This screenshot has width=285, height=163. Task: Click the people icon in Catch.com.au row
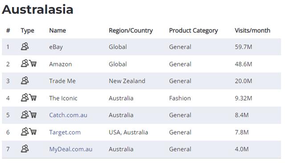[25, 115]
